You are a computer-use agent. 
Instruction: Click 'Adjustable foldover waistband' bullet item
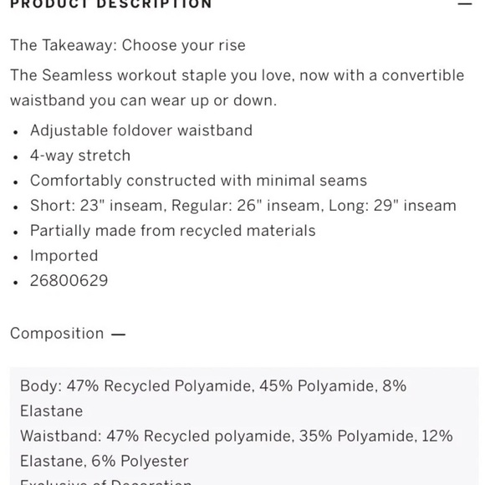pyautogui.click(x=141, y=130)
